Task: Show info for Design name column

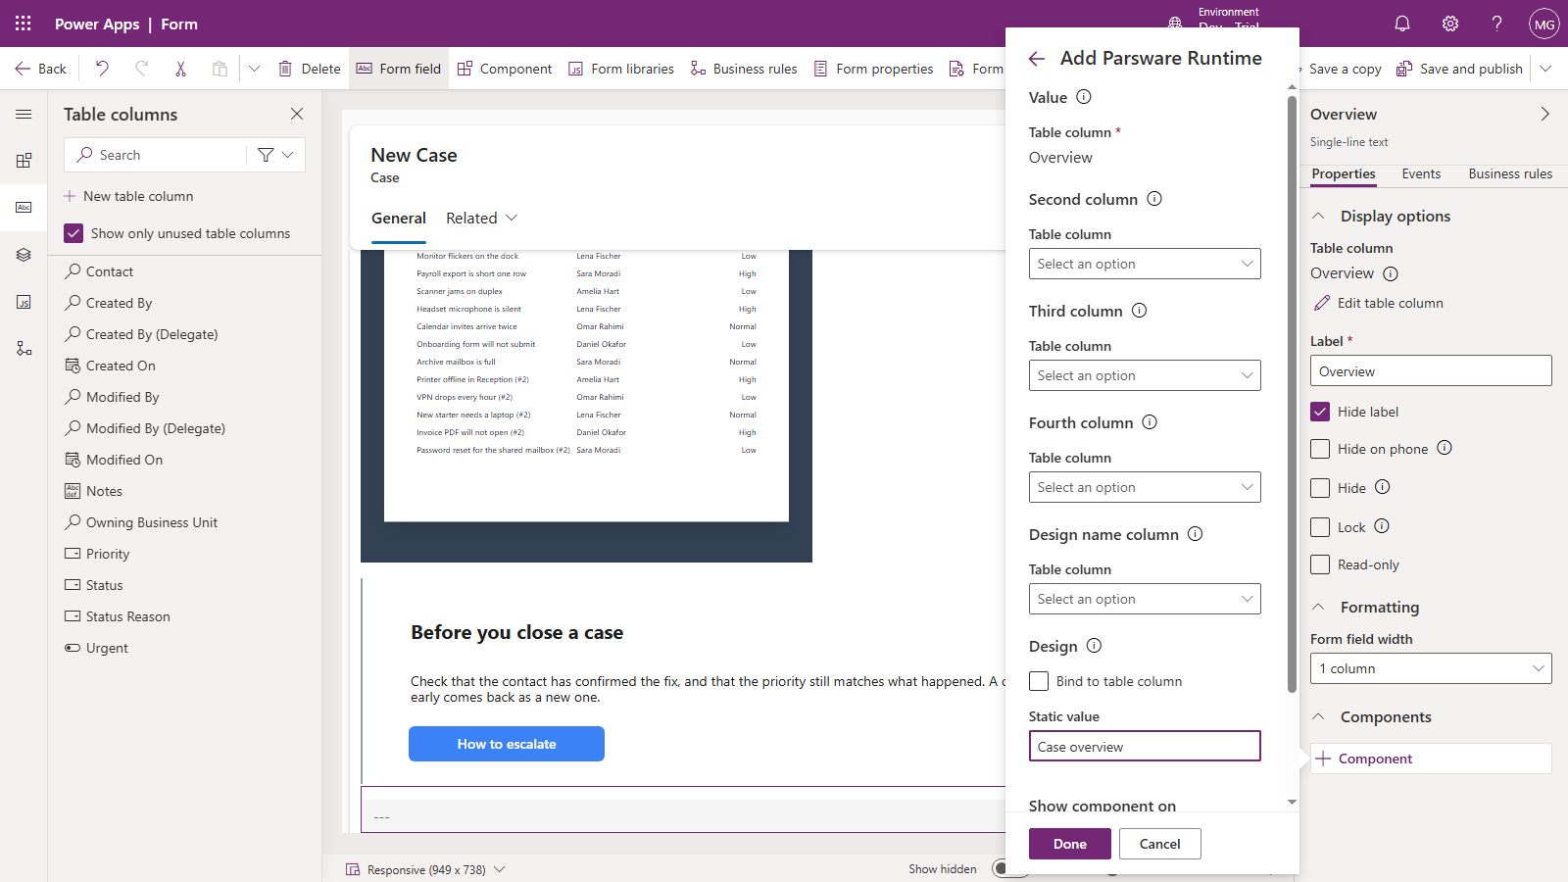Action: click(1196, 534)
